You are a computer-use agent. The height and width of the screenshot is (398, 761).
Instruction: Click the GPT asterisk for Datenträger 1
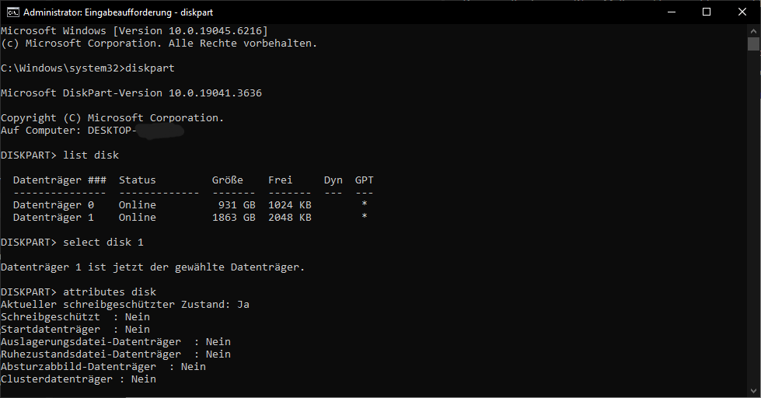click(x=365, y=216)
